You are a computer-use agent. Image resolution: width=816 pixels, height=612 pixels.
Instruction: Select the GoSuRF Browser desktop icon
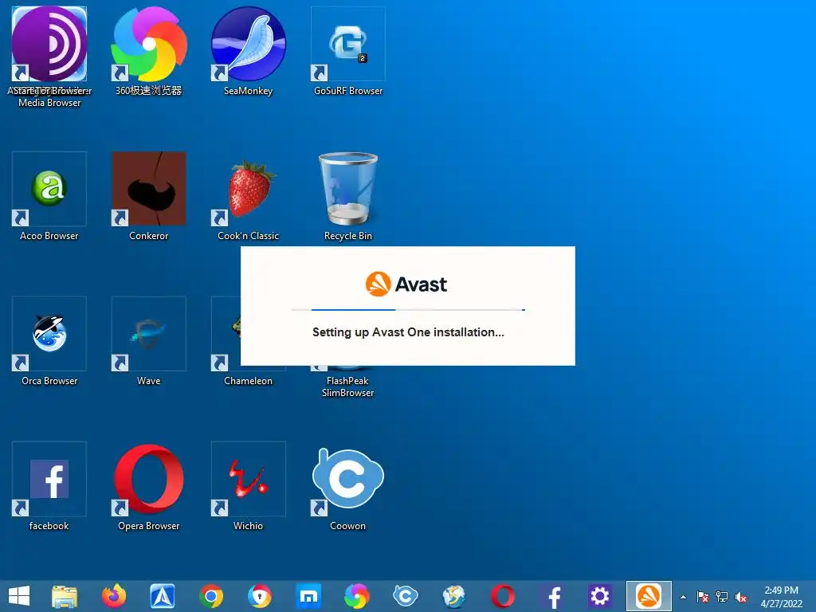pos(348,45)
